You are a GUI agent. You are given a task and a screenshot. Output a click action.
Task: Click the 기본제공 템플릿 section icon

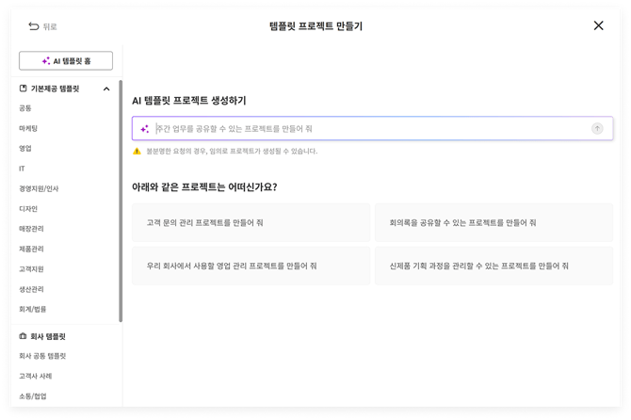click(x=24, y=89)
